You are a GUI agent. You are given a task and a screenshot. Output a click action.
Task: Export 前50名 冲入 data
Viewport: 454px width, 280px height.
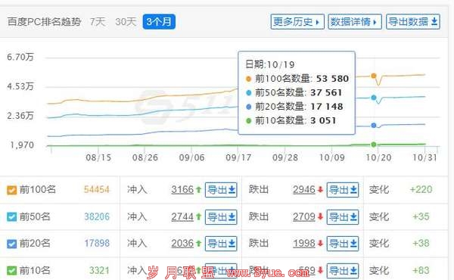(221, 217)
